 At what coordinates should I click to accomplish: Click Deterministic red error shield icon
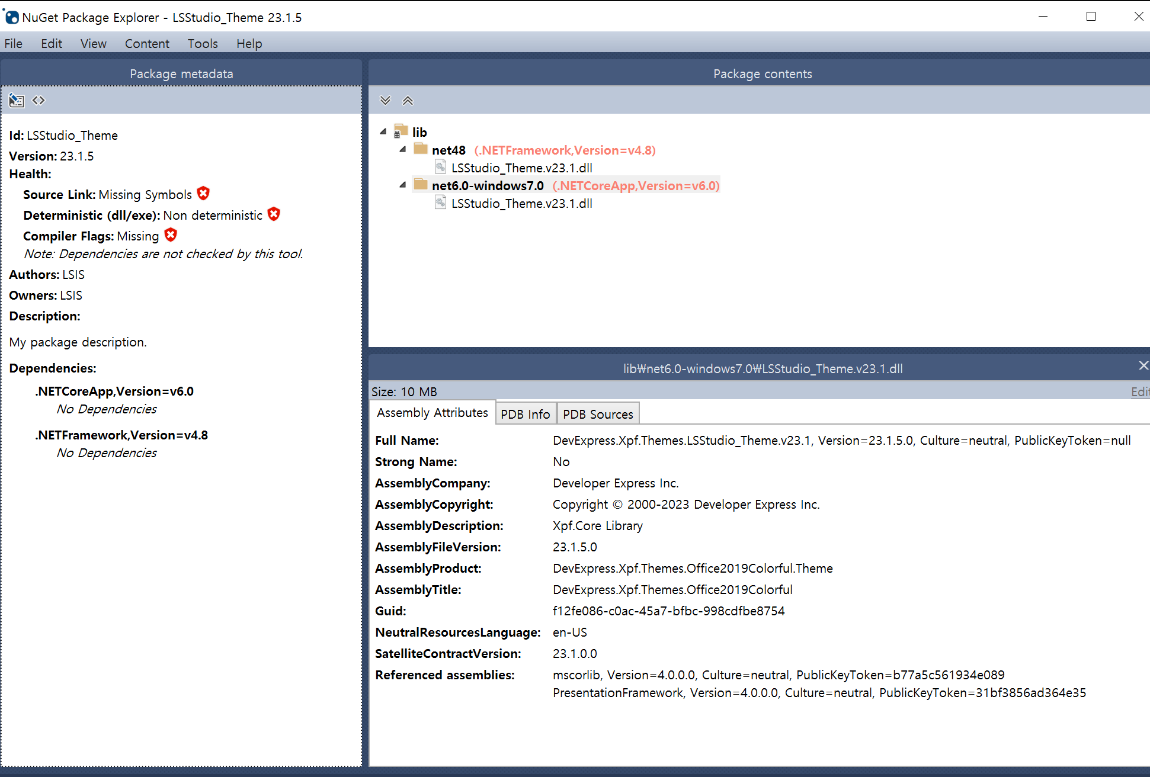(x=274, y=214)
